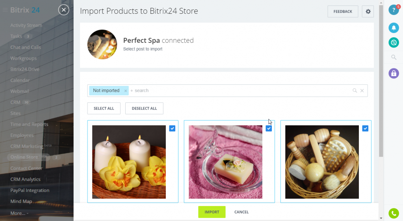Open the green phone call button
The image size is (403, 221).
pos(394,213)
